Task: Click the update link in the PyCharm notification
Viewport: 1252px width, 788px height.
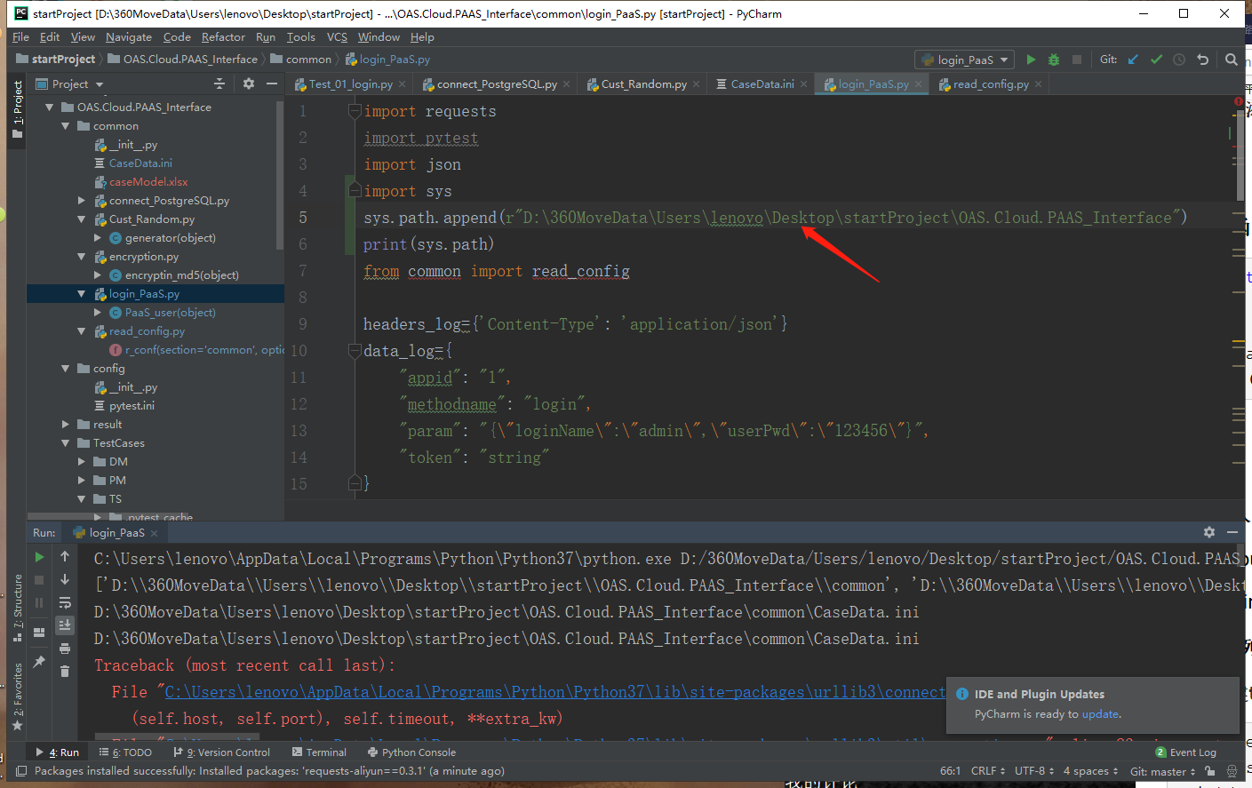Action: [1100, 713]
